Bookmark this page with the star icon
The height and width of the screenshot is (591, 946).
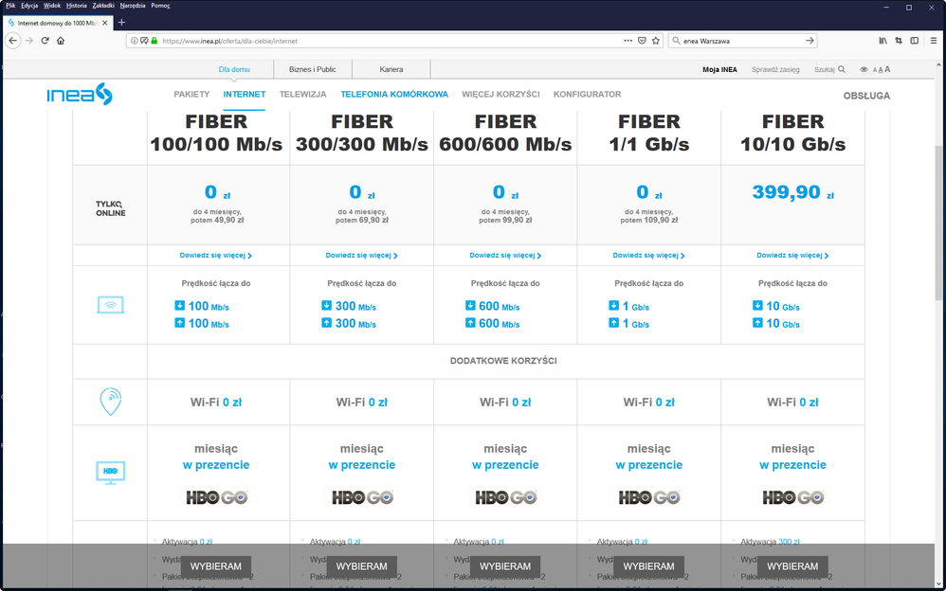655,41
